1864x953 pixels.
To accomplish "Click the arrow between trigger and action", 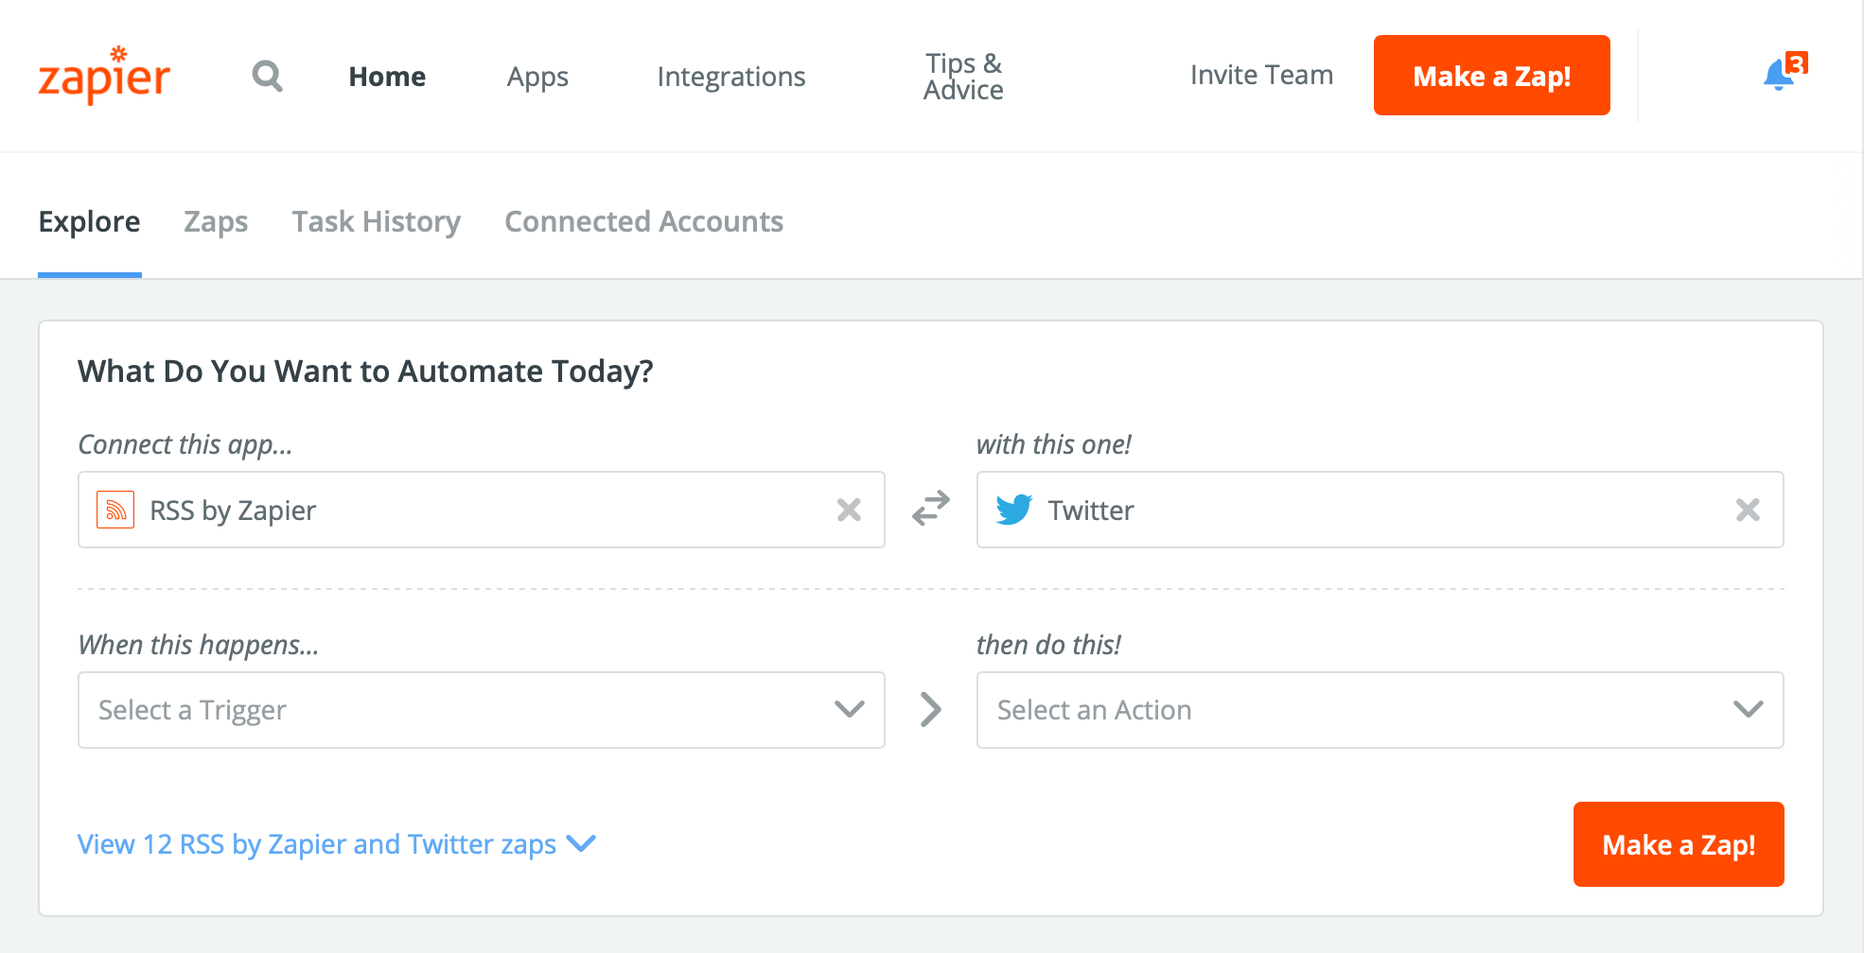I will click(931, 709).
